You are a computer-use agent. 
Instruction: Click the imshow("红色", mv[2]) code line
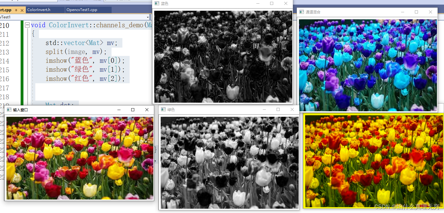coord(85,78)
